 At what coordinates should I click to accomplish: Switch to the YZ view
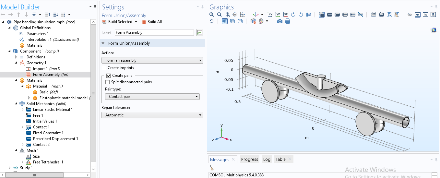coord(278,15)
